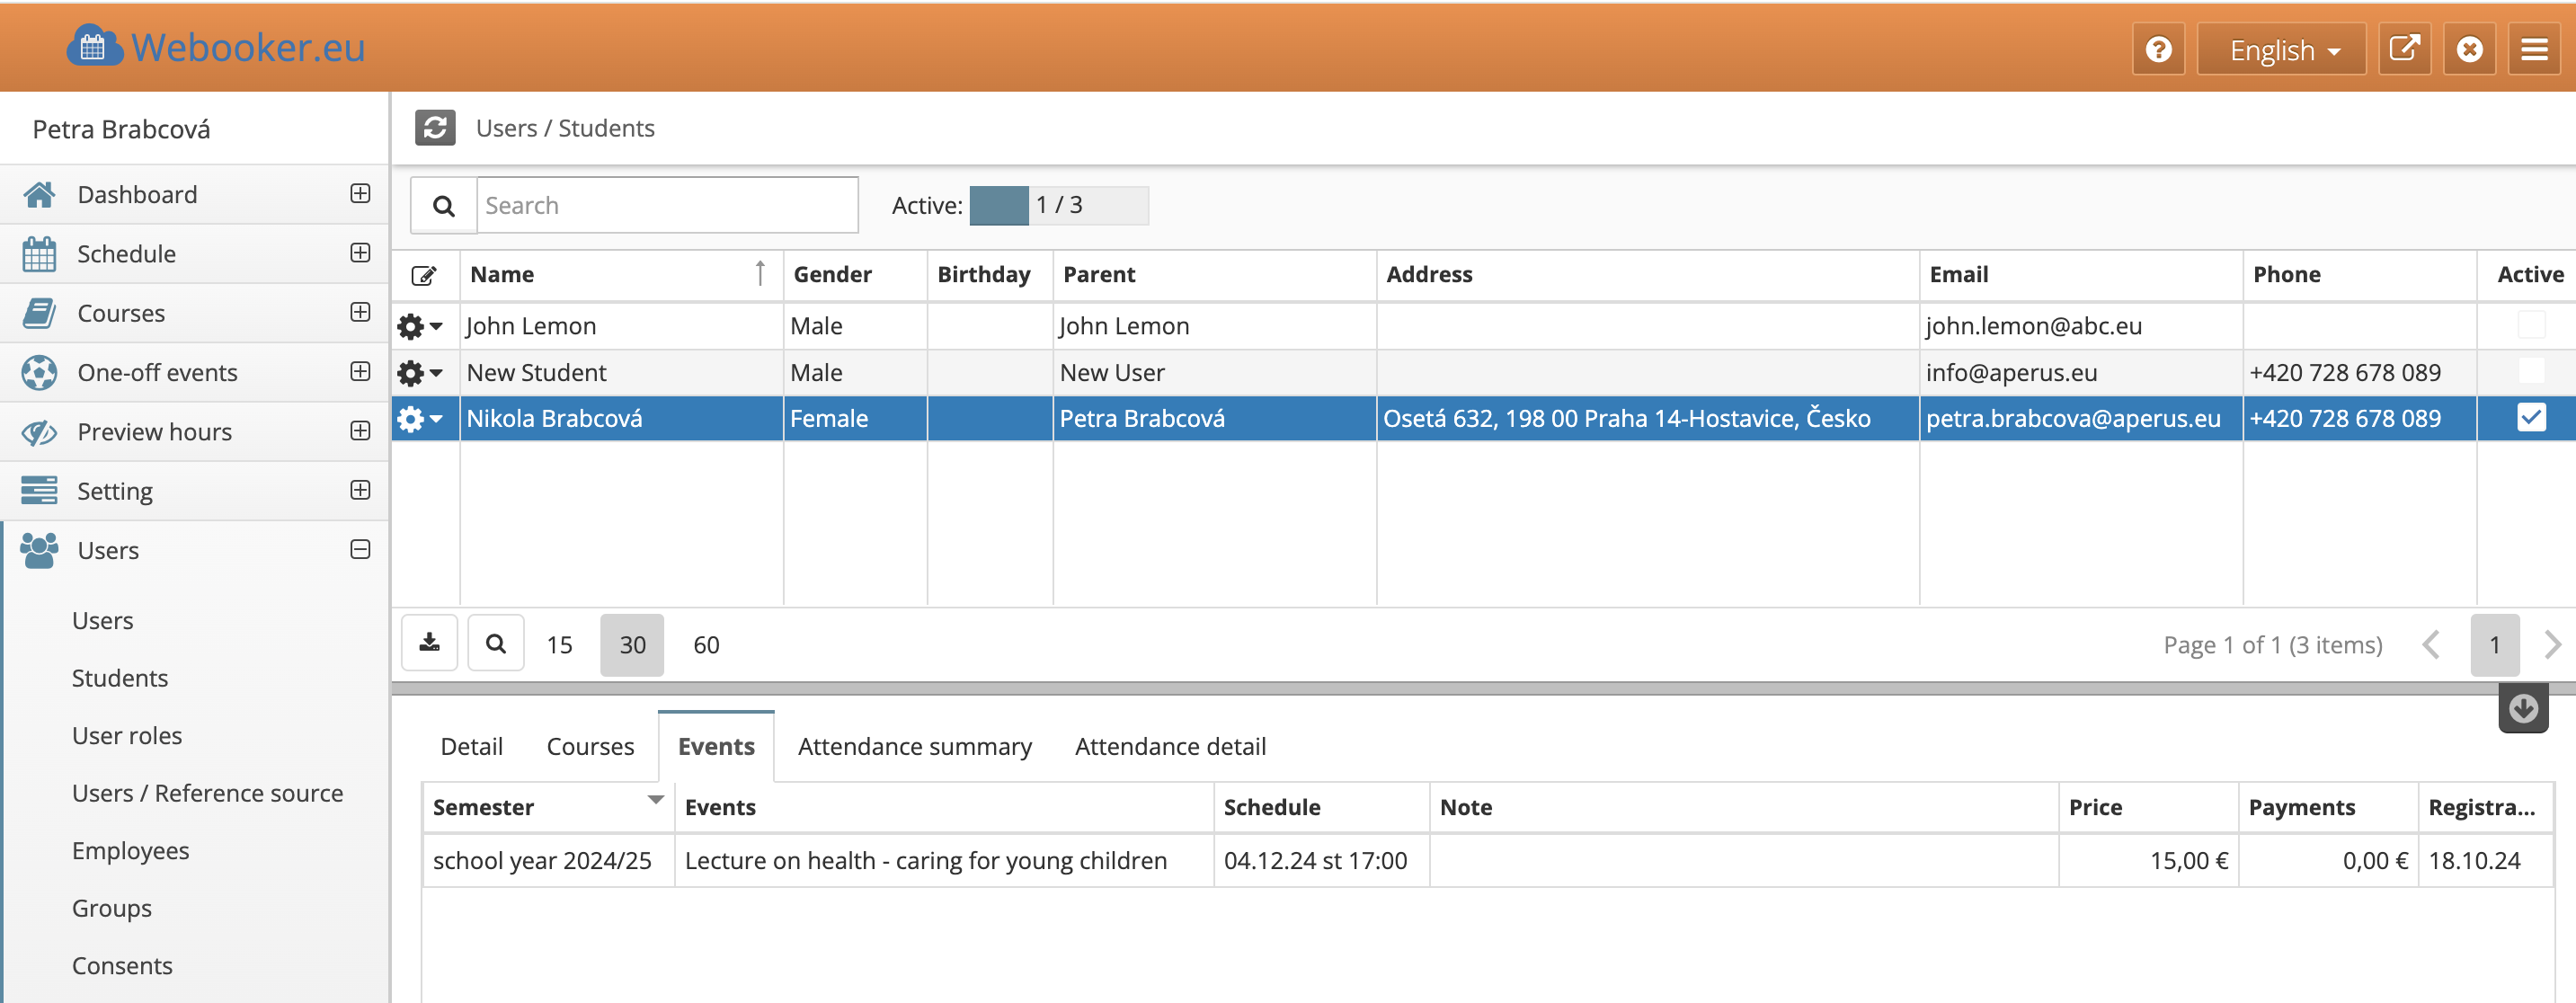Set page size to 60 items
The width and height of the screenshot is (2576, 1003).
[x=706, y=645]
